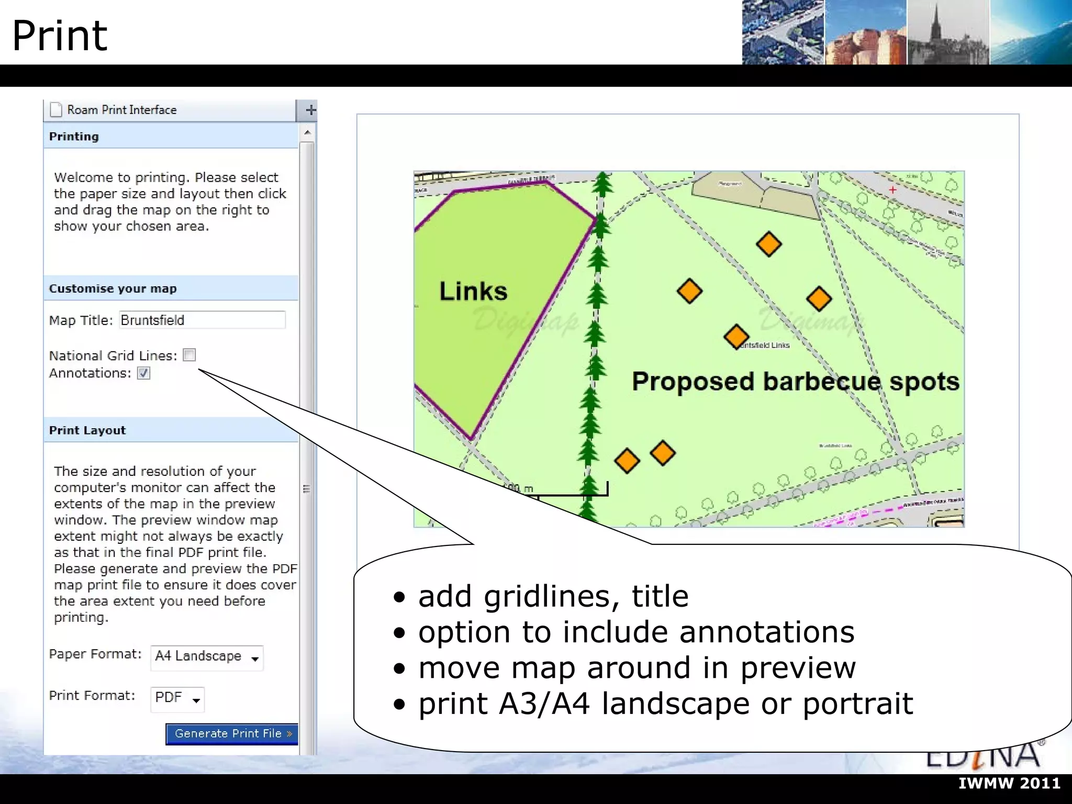Open the Print Format PDF dropdown
The image size is (1072, 804).
coord(177,699)
